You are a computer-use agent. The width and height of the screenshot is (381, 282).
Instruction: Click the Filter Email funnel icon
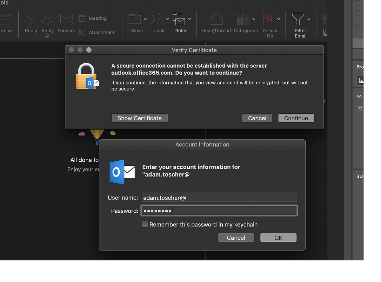(x=298, y=19)
